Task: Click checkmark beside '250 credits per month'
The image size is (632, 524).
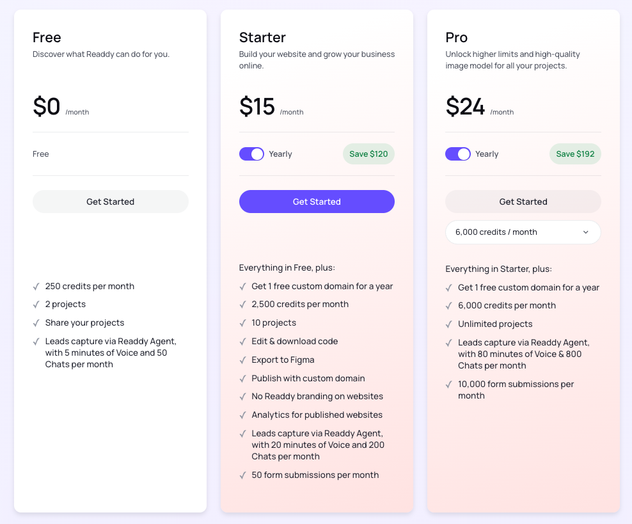Action: [x=36, y=287]
